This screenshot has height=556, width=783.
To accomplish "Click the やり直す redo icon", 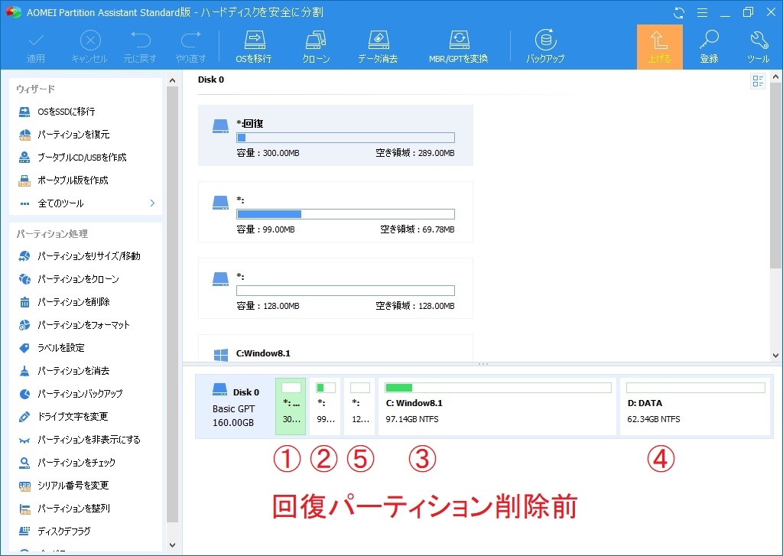I will pyautogui.click(x=190, y=47).
